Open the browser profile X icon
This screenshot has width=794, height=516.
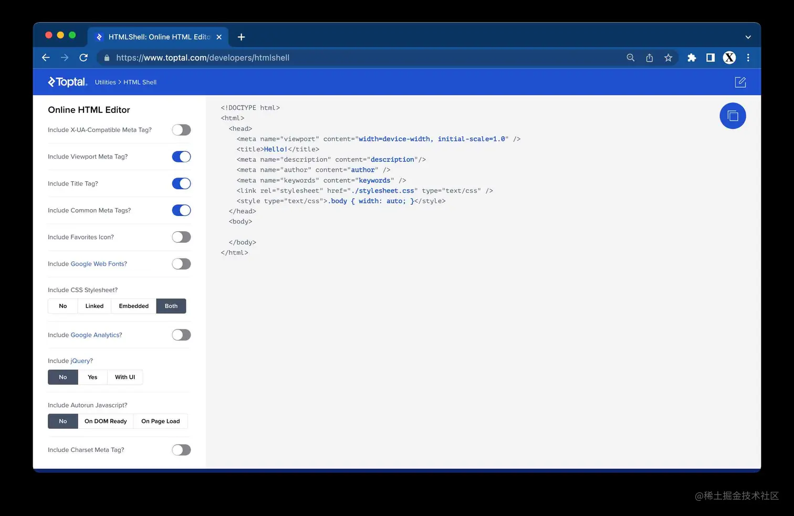[x=729, y=58]
